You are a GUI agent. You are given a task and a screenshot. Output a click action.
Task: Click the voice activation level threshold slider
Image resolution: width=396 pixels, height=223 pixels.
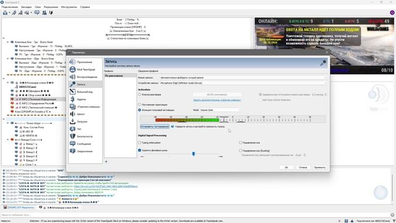pos(224,120)
